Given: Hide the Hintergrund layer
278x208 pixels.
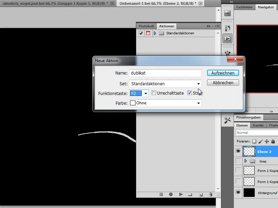Looking at the screenshot, I should (238, 192).
